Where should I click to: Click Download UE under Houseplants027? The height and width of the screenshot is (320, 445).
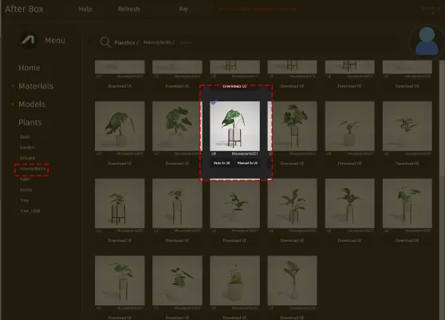click(x=234, y=240)
